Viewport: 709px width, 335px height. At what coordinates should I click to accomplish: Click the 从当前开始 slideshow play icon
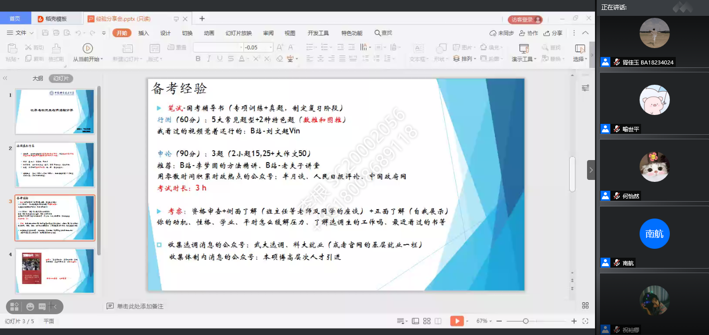coord(88,48)
